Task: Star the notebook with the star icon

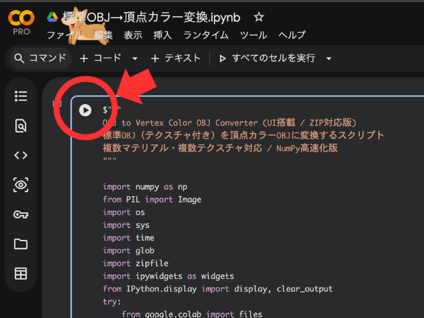Action: [259, 17]
